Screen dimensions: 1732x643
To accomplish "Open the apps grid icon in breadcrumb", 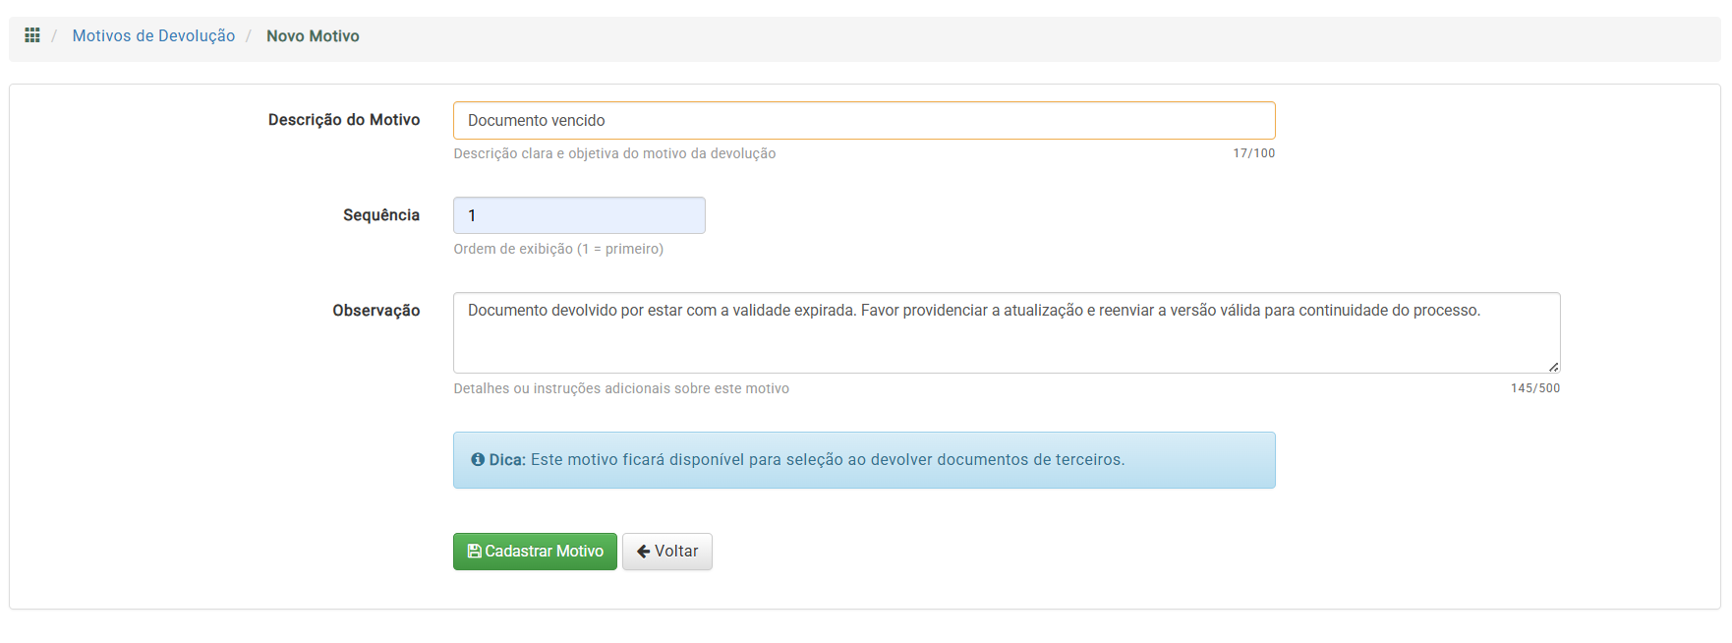I will [x=32, y=35].
